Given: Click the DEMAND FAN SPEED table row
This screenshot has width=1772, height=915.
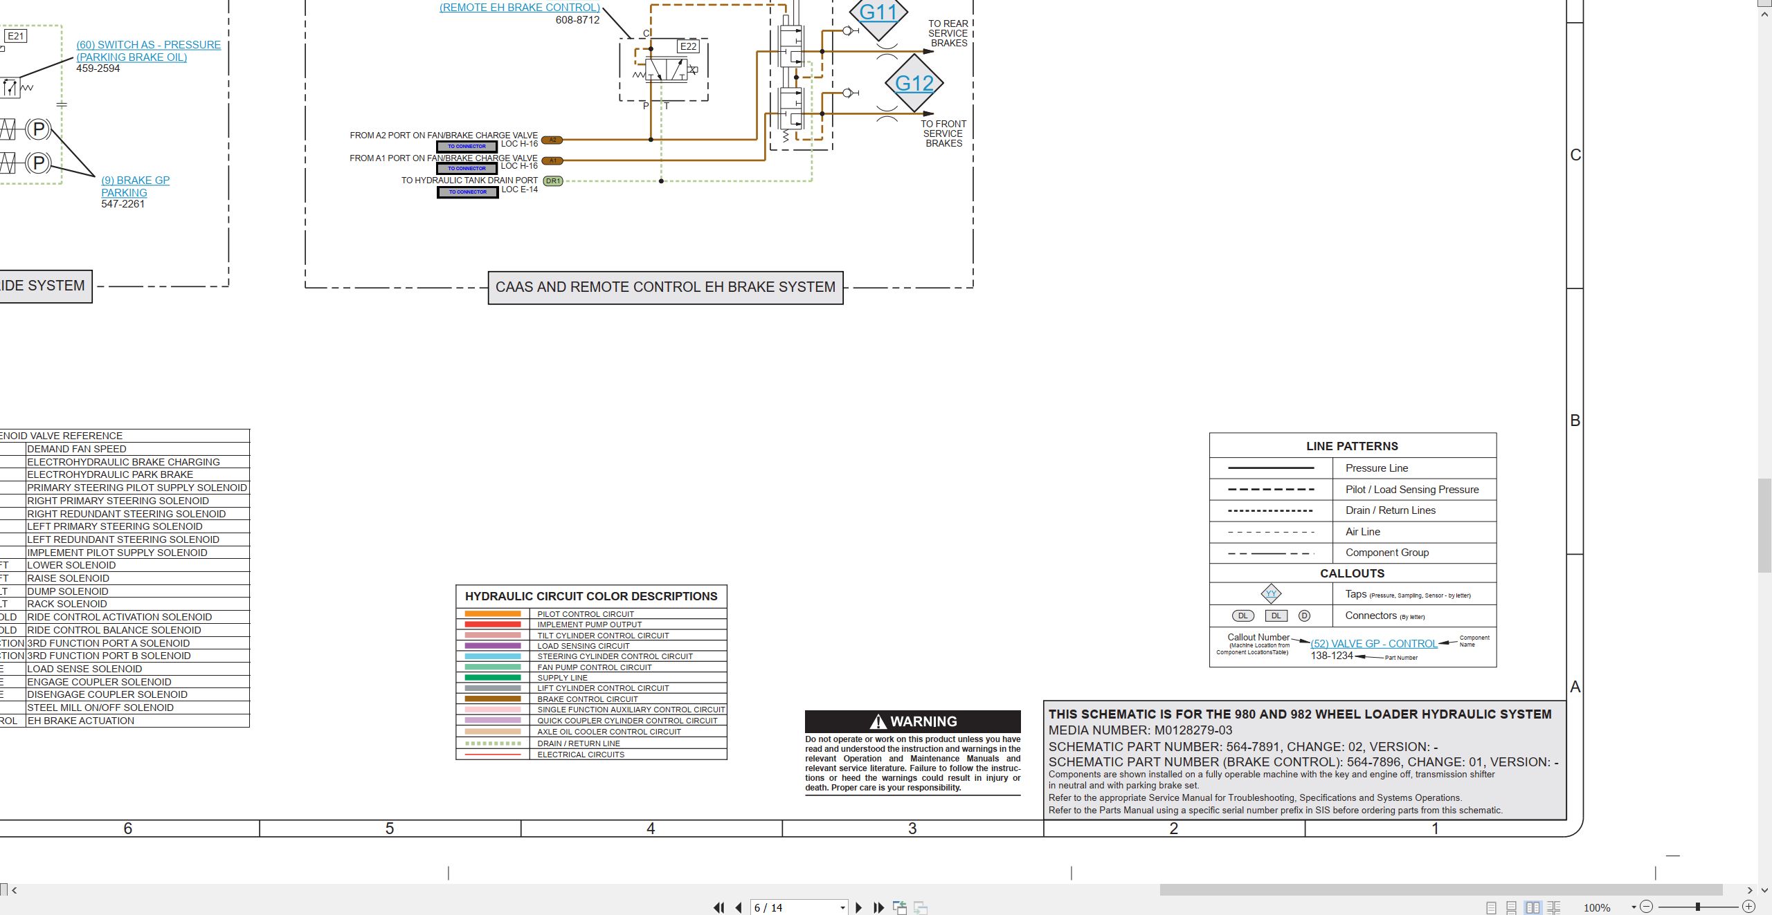Looking at the screenshot, I should (x=125, y=449).
